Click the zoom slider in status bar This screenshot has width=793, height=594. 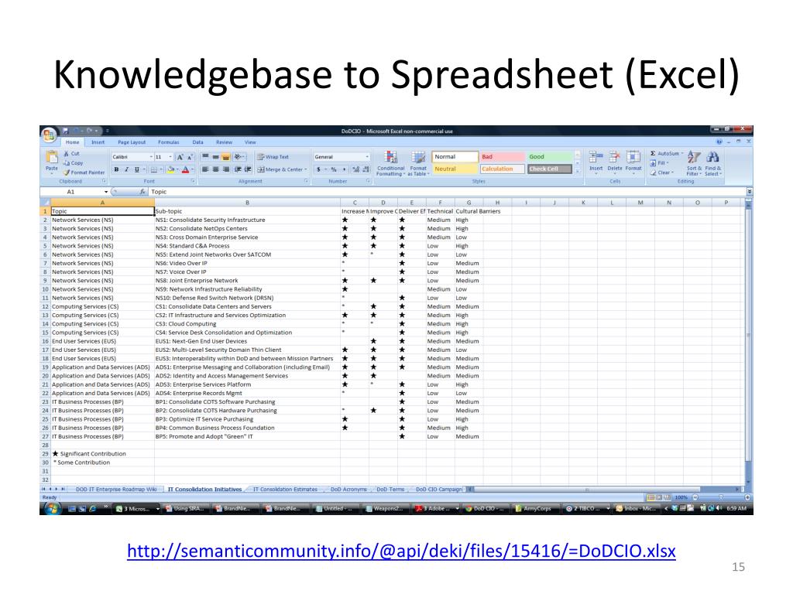click(x=721, y=497)
